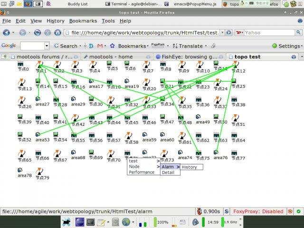Click in the Google toolbar search field
This screenshot has height=228, width=304.
point(32,46)
